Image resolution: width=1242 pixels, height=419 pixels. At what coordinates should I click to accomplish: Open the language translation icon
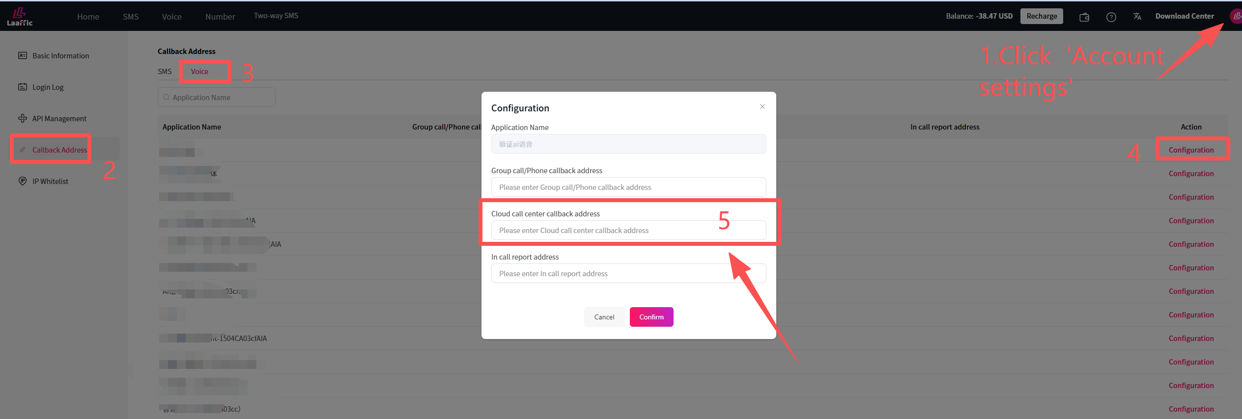pyautogui.click(x=1137, y=17)
